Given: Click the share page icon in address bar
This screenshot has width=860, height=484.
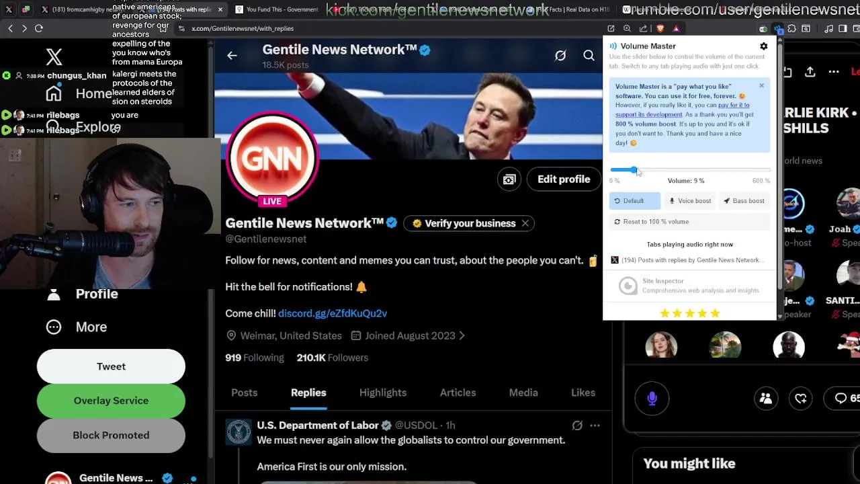Looking at the screenshot, I should click(644, 29).
